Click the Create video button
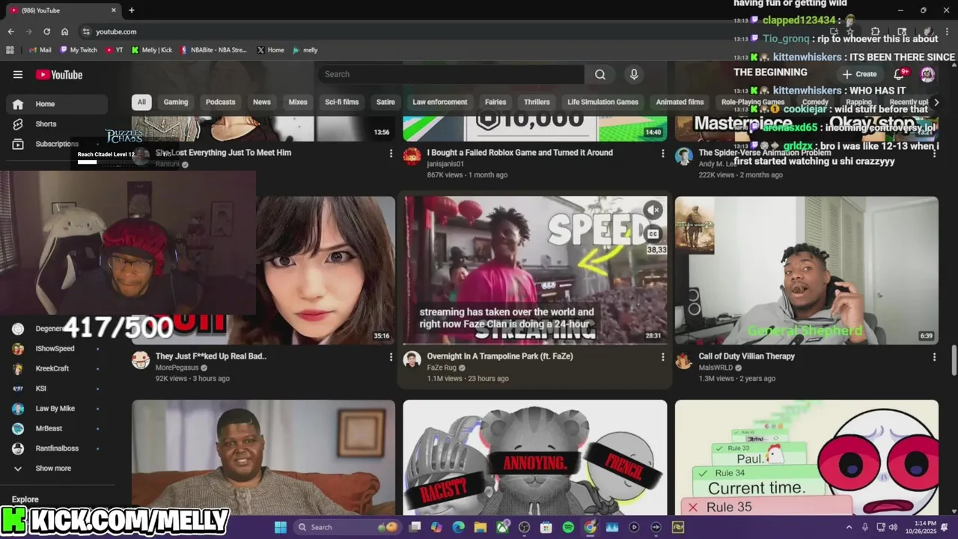 click(859, 74)
